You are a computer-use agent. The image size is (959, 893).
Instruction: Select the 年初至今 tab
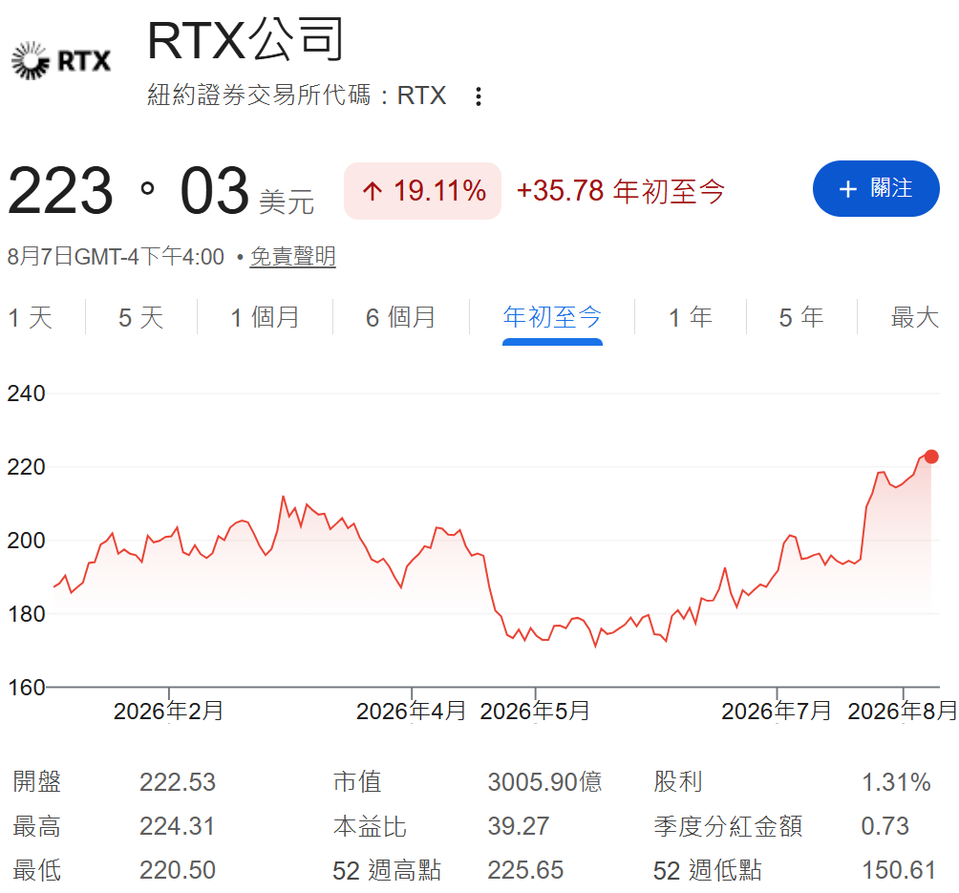click(552, 317)
